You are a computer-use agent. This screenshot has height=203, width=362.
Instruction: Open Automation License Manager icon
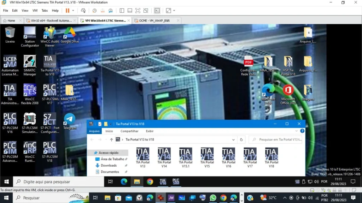coord(10,66)
